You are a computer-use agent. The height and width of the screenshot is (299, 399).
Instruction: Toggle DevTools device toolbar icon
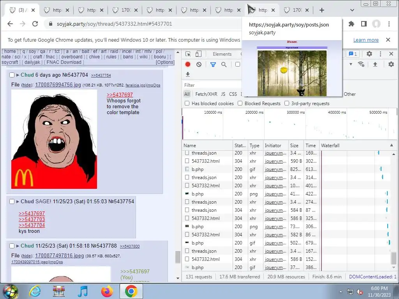198,54
